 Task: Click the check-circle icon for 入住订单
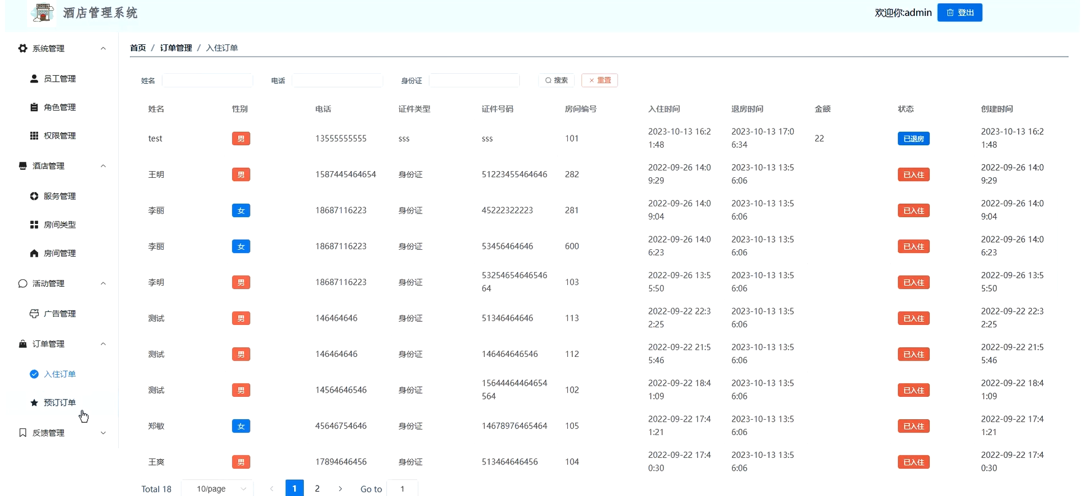(34, 374)
